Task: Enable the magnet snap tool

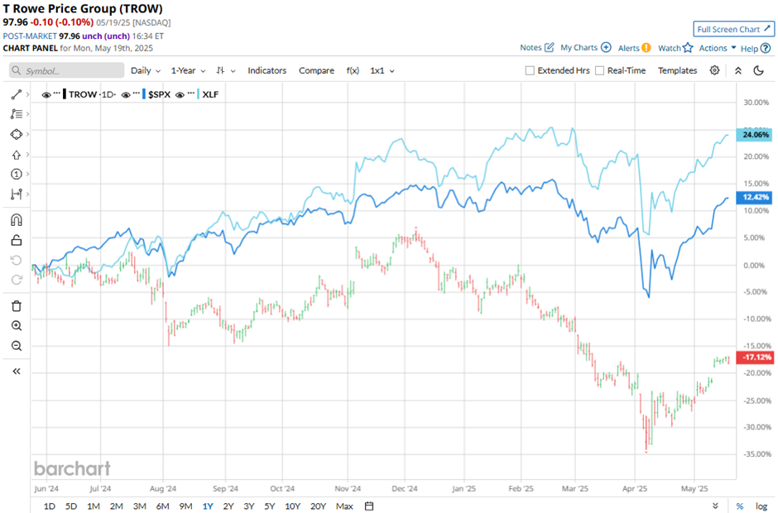Action: pos(16,220)
